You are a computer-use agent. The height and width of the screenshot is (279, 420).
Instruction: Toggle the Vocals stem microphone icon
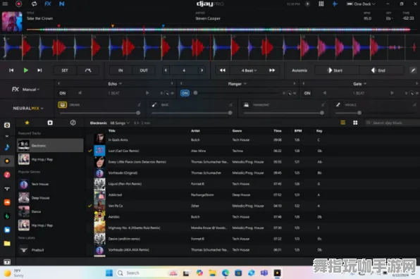338,105
